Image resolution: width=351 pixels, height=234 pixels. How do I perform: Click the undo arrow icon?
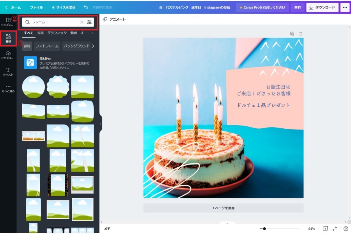(x=85, y=7)
